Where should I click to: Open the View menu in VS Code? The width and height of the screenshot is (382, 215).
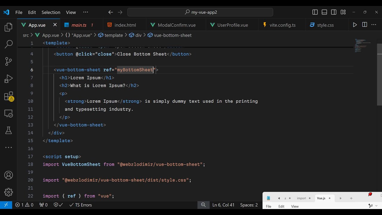coord(71,12)
